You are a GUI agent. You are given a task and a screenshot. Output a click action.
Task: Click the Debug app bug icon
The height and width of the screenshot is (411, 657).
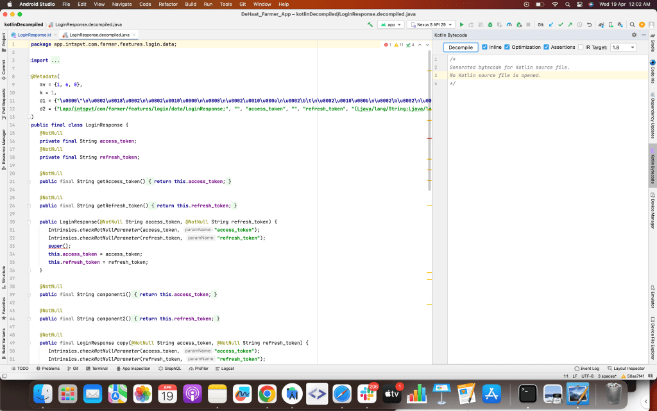point(490,24)
